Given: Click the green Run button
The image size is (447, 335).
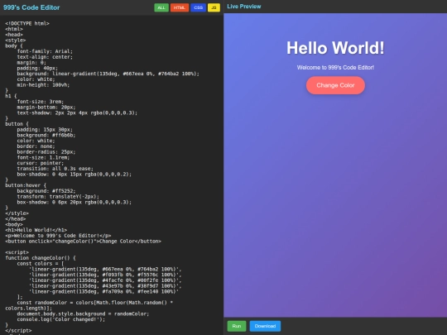Looking at the screenshot, I should click(x=237, y=326).
